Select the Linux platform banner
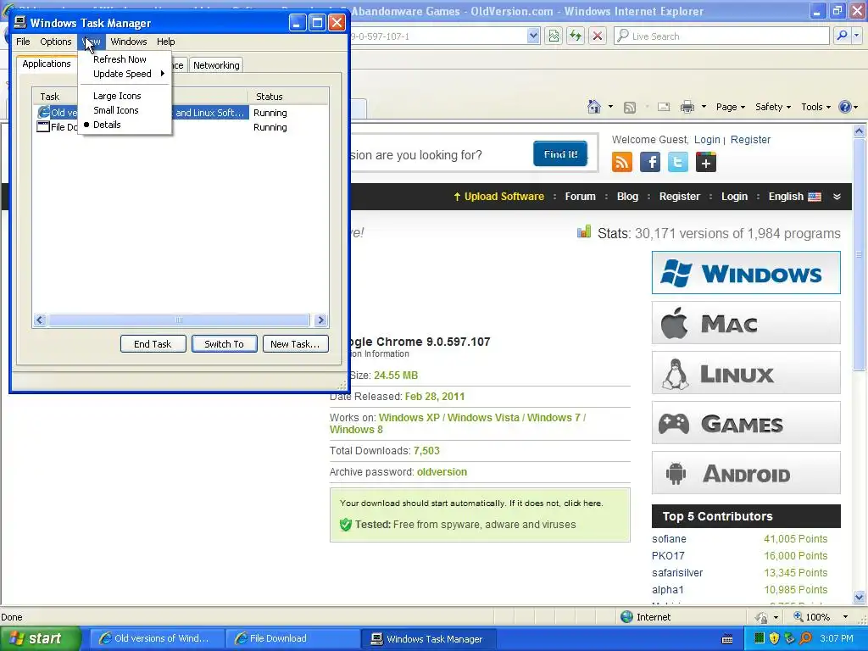 746,373
